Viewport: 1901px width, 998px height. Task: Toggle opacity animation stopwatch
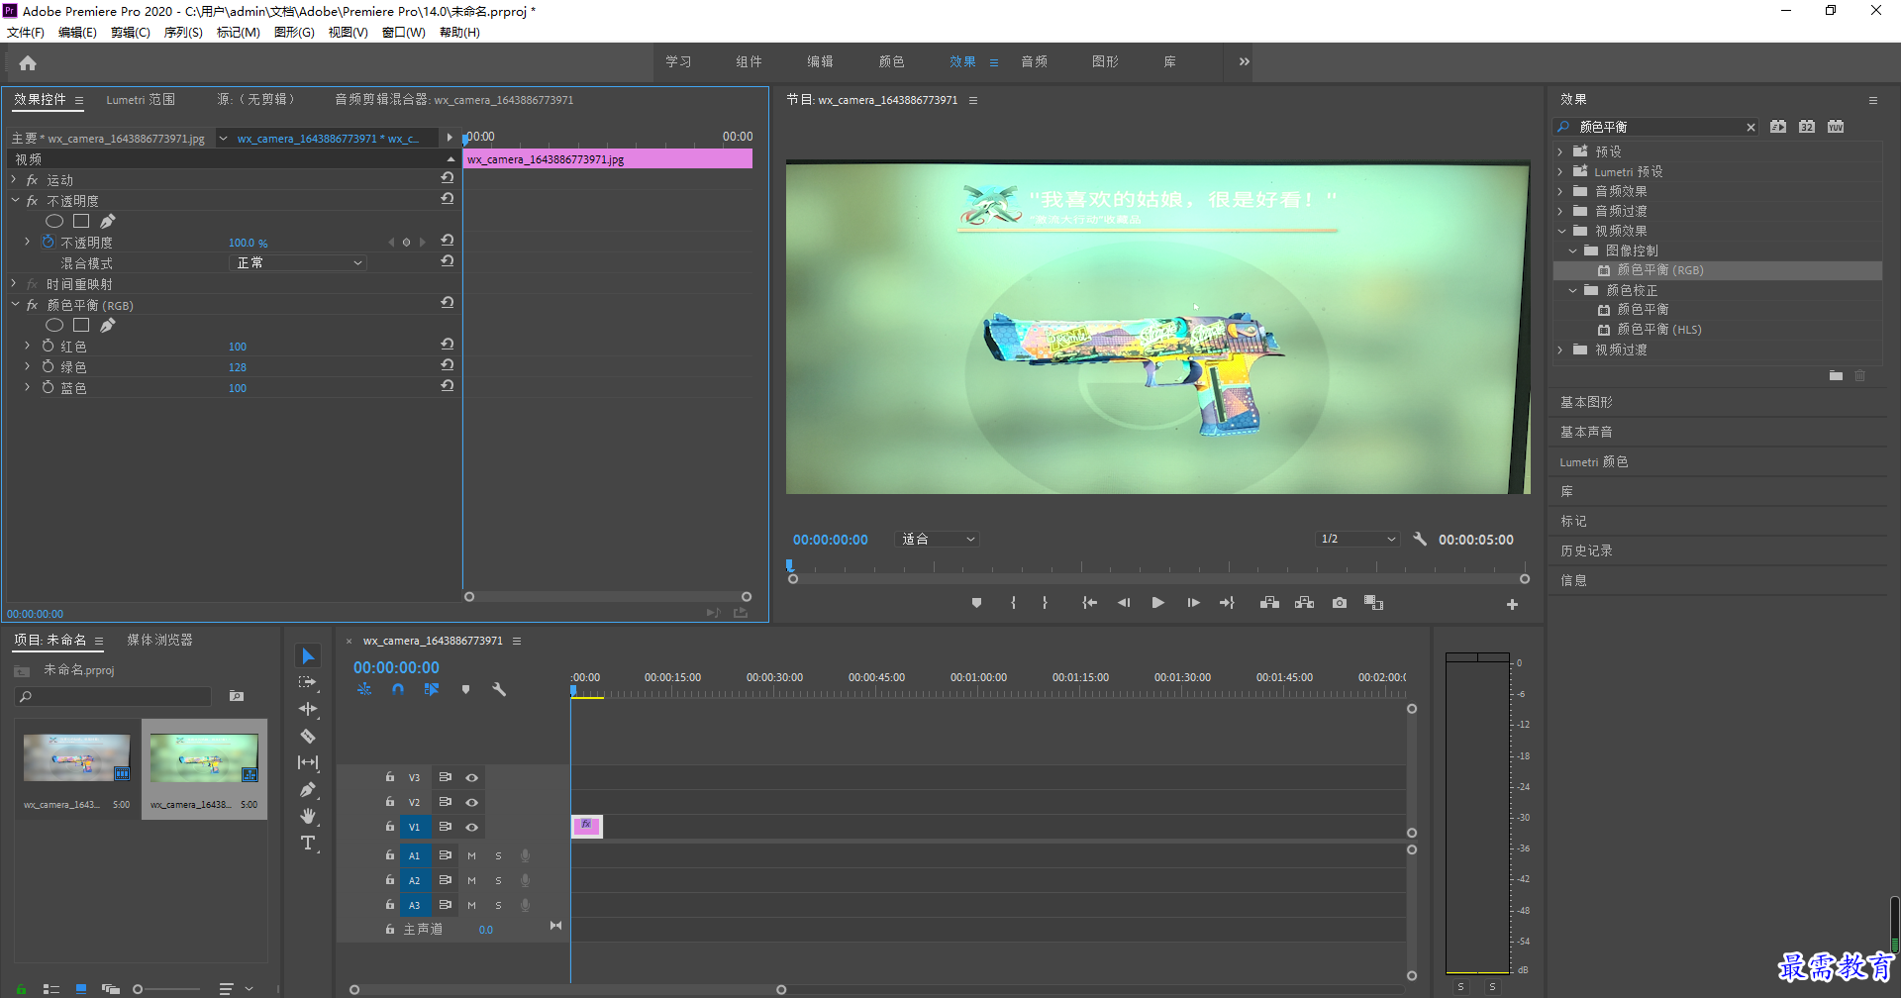[48, 242]
